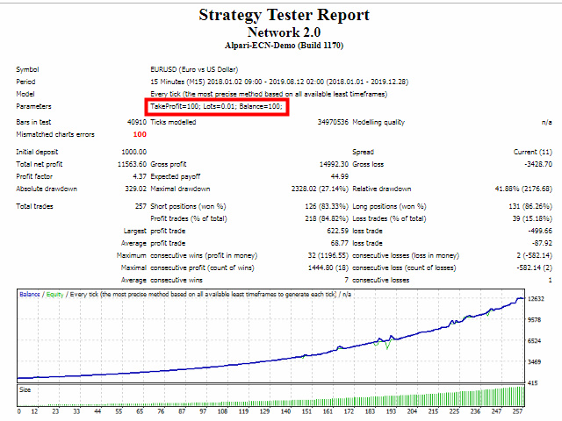The width and height of the screenshot is (562, 421).
Task: Select loss trades value '39 (15.18%)'
Action: 532,218
